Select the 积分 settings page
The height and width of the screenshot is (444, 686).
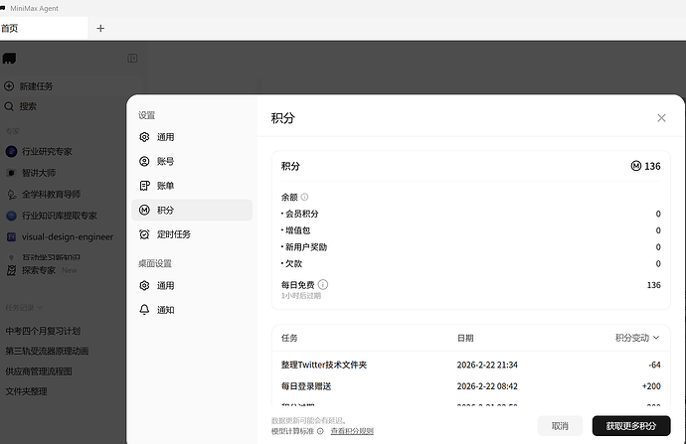pos(192,211)
